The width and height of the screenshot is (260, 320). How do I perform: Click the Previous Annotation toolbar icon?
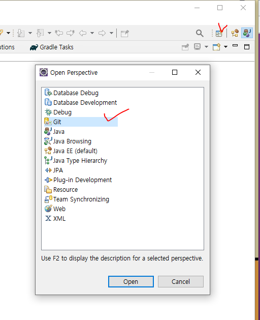click(40, 33)
